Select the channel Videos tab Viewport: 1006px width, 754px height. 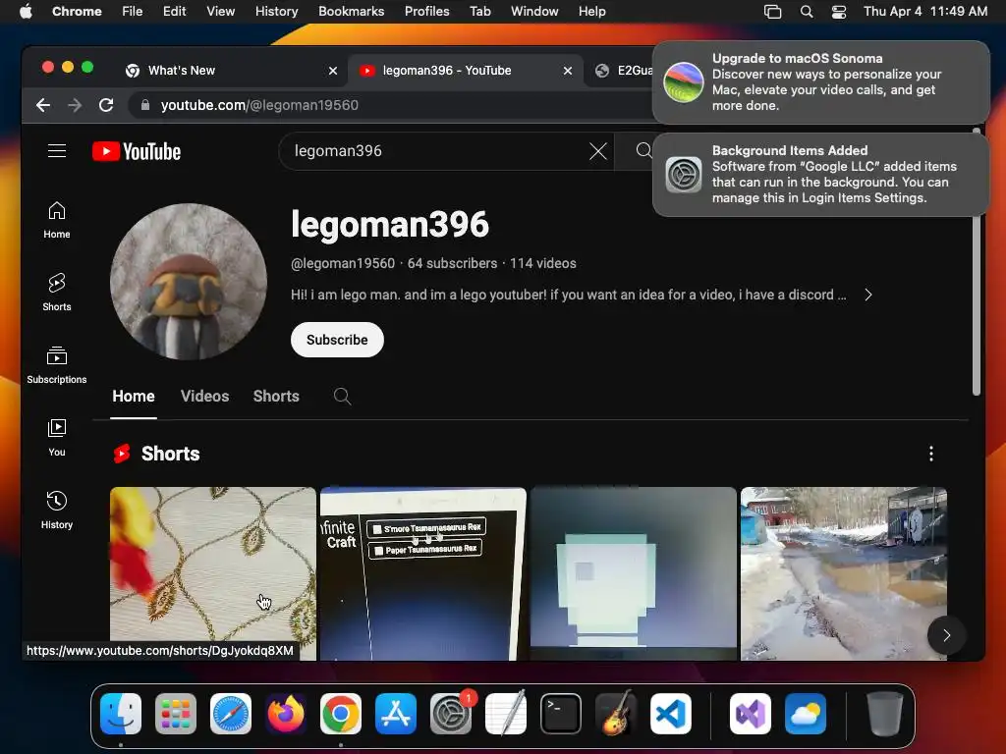coord(204,397)
